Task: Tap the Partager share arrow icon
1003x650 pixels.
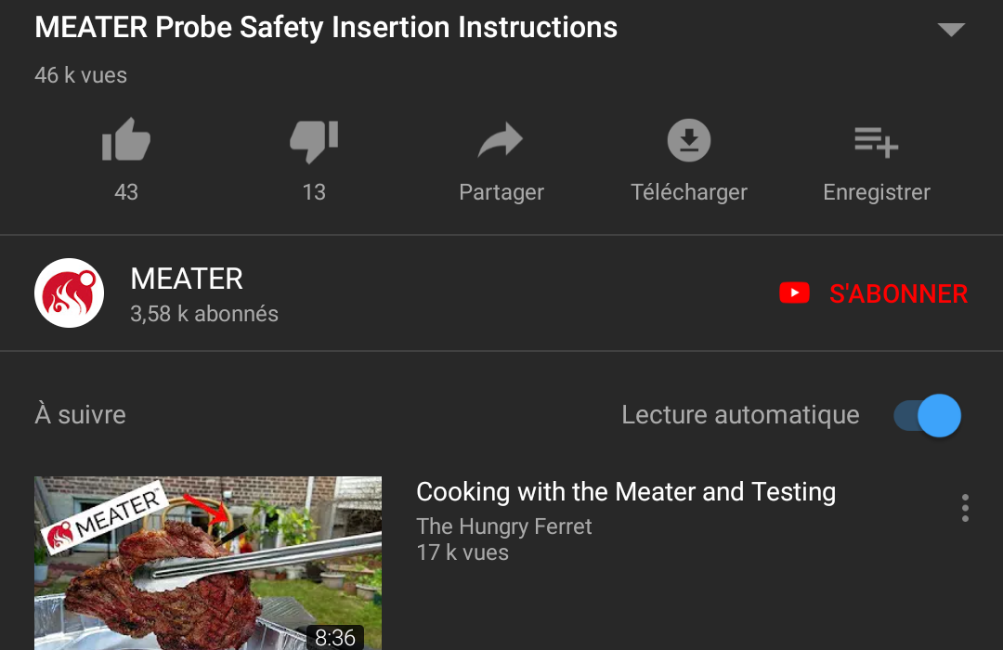Action: [x=501, y=139]
